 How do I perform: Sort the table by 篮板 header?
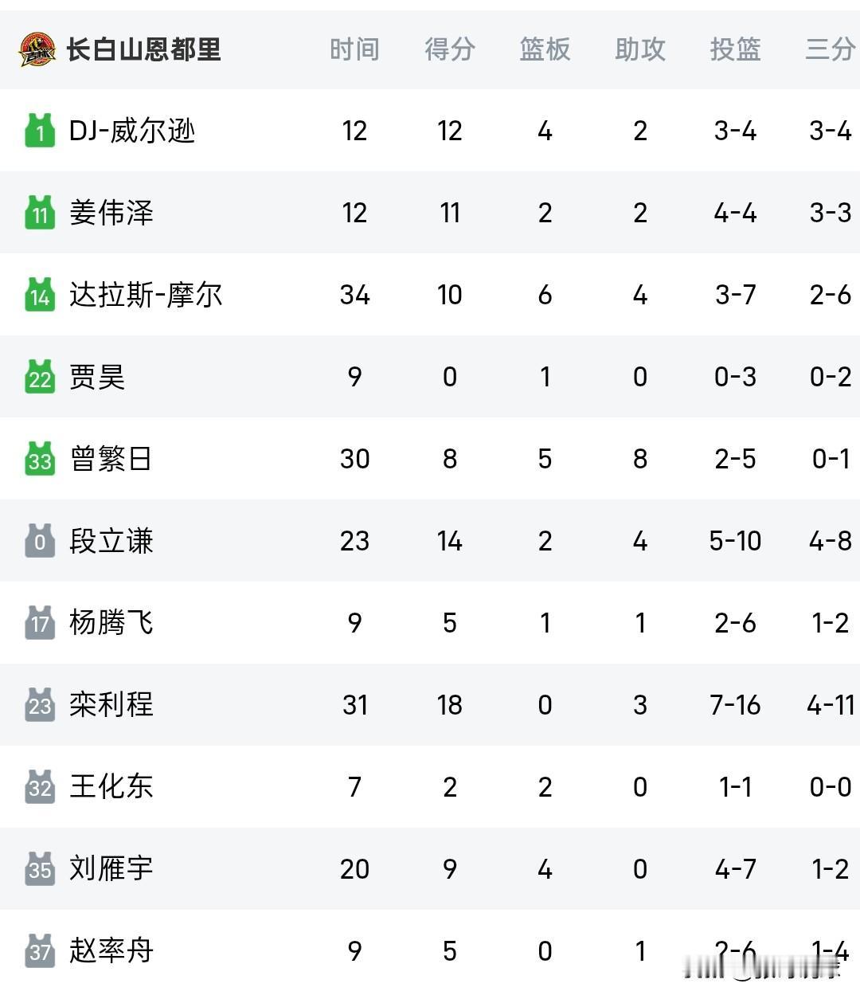pos(545,49)
